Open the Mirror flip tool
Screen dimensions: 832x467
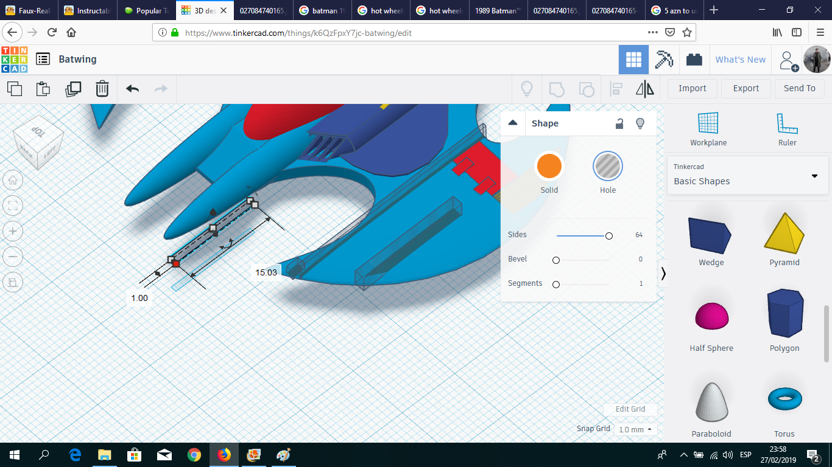[645, 89]
